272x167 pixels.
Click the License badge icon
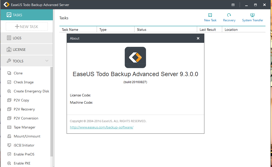tap(9, 49)
